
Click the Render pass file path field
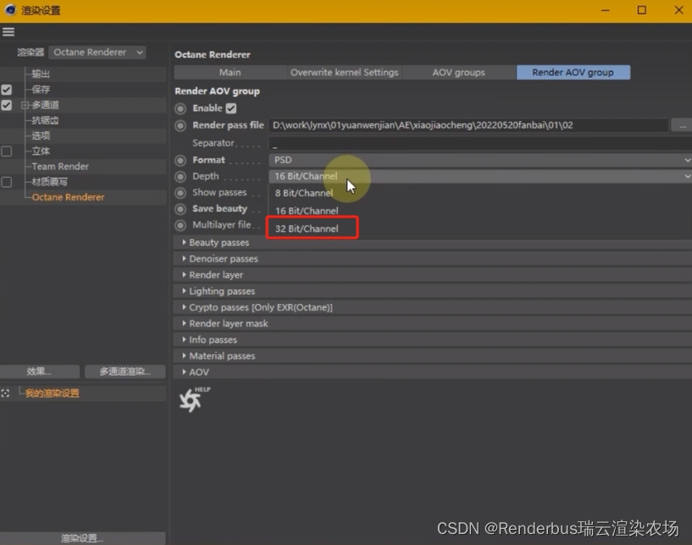click(468, 125)
